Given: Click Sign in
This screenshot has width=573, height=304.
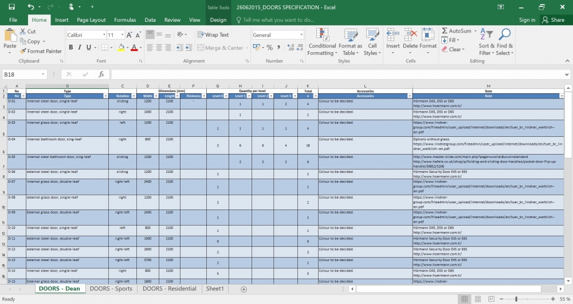Looking at the screenshot, I should (x=527, y=20).
